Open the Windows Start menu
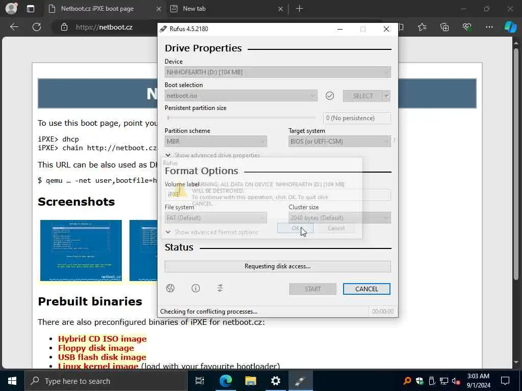 point(12,381)
